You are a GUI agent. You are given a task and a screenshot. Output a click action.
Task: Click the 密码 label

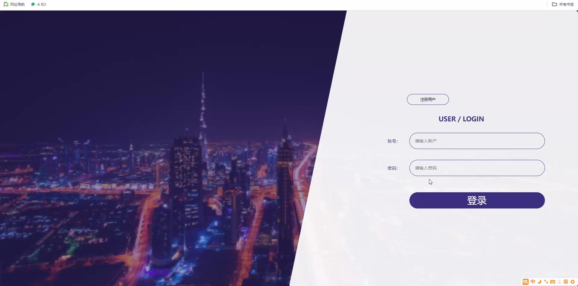click(393, 168)
